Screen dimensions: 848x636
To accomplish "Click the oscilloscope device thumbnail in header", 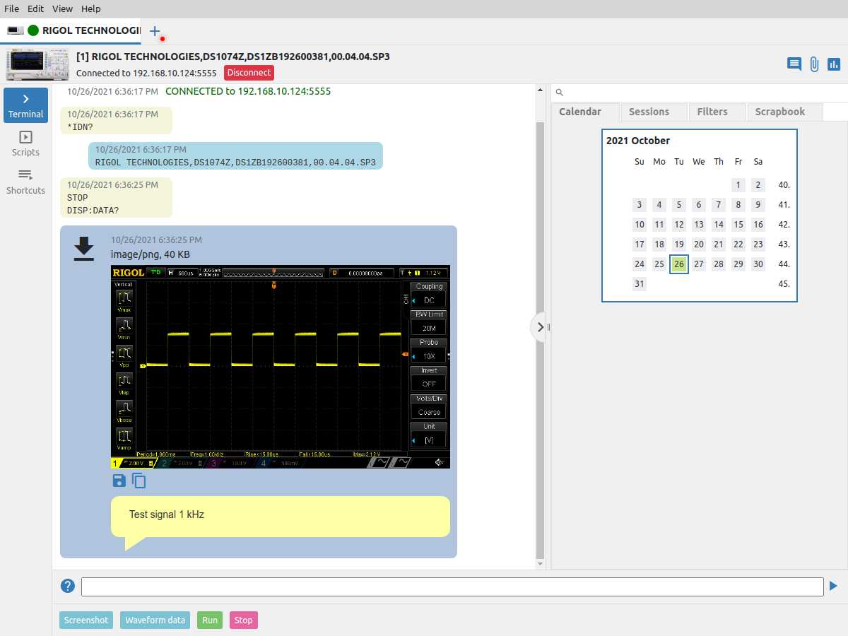I will click(38, 64).
